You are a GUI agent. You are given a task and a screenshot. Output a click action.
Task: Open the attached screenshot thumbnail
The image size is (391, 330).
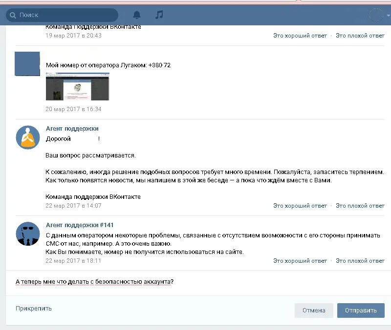coord(78,87)
